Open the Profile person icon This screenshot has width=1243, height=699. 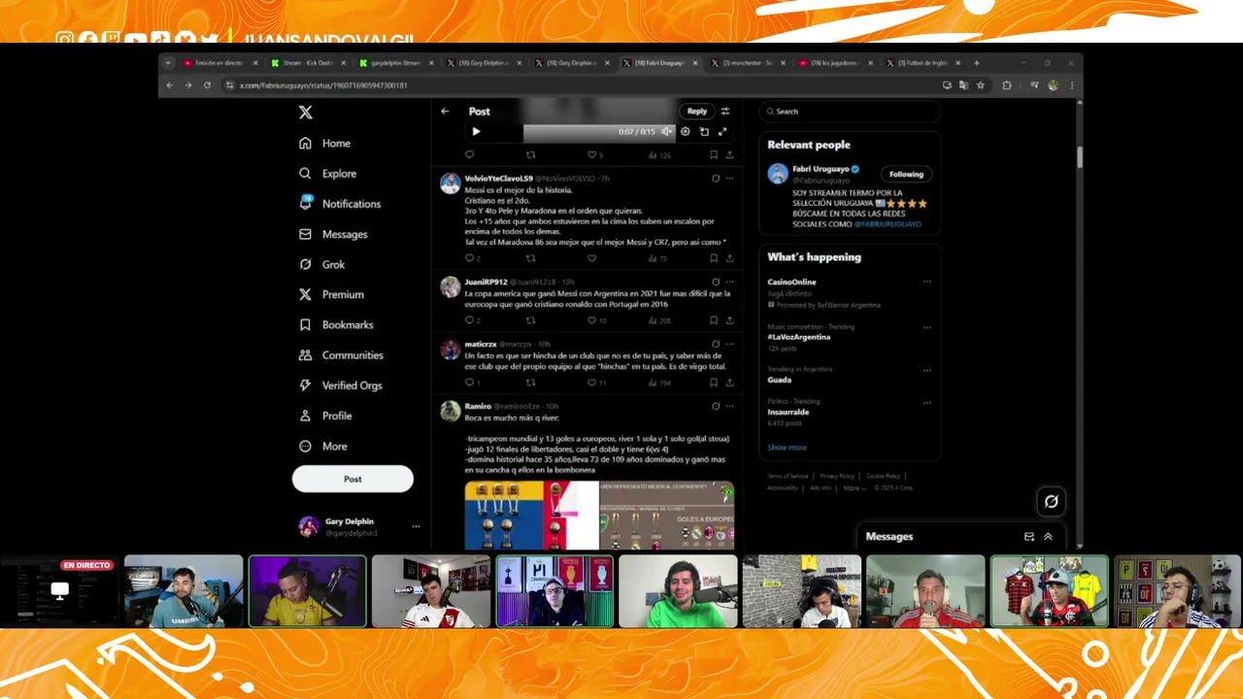tap(305, 416)
